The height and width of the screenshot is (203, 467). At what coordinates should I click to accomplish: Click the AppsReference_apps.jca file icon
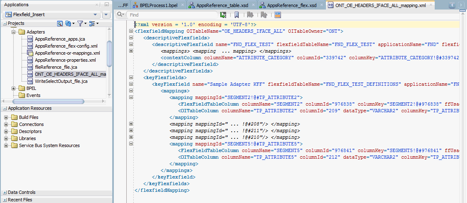pyautogui.click(x=30, y=39)
